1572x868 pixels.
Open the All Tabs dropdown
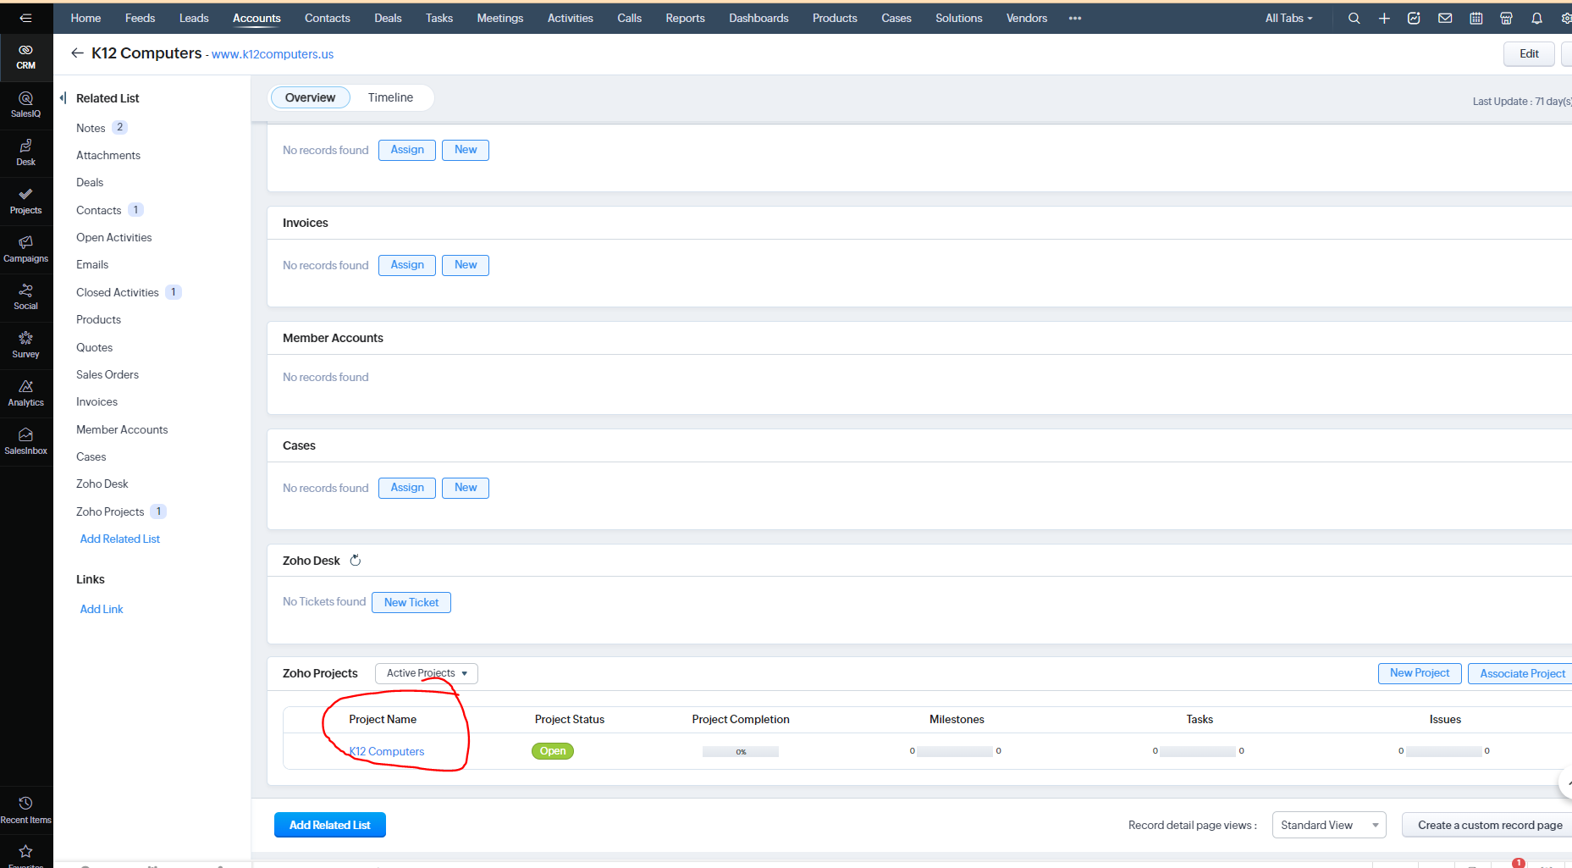click(x=1288, y=18)
